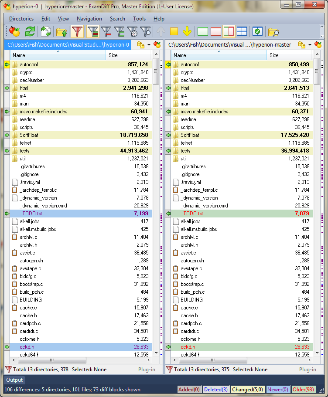Open the Directories menu
The image size is (328, 397).
point(21,19)
